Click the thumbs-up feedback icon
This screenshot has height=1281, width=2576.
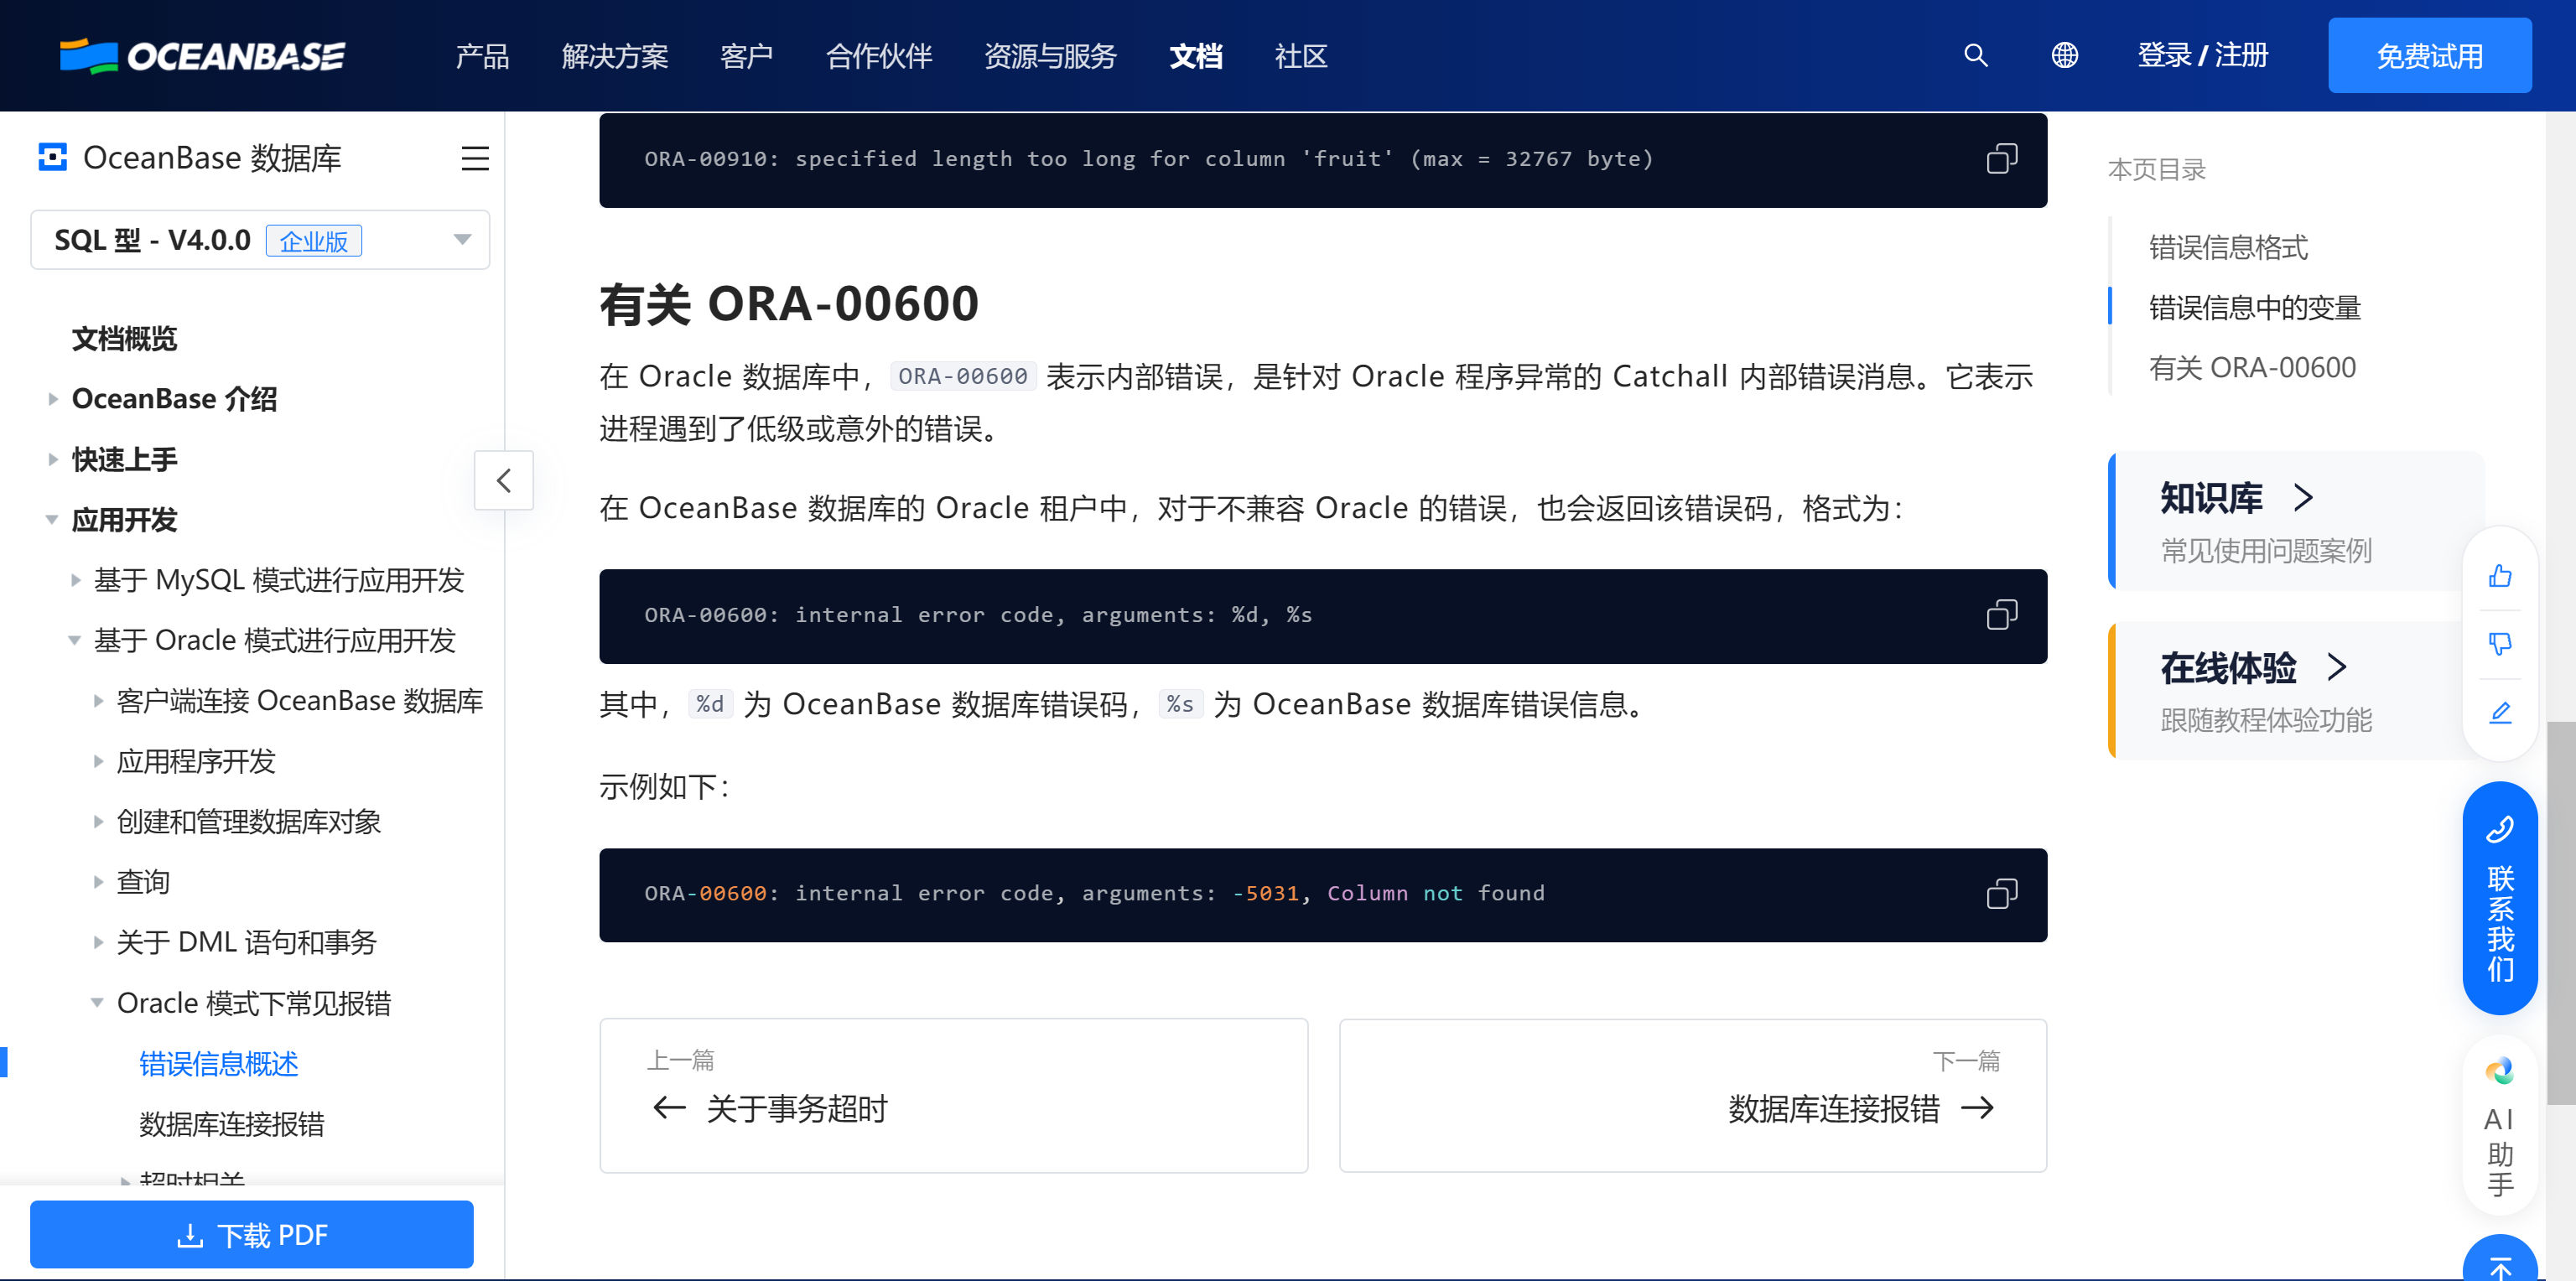2500,576
